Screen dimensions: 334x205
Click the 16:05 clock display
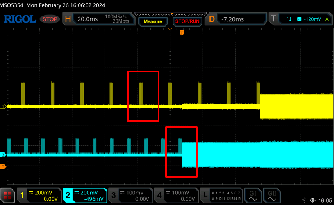(325, 200)
